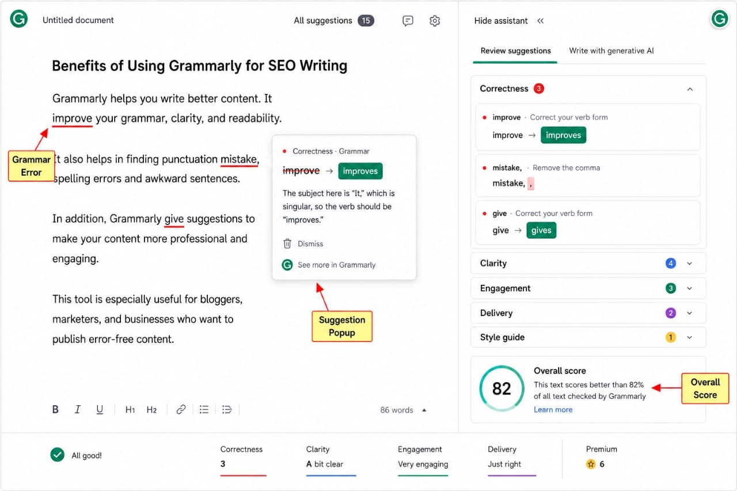Image resolution: width=737 pixels, height=491 pixels.
Task: Set Heading 2 style
Action: 151,410
